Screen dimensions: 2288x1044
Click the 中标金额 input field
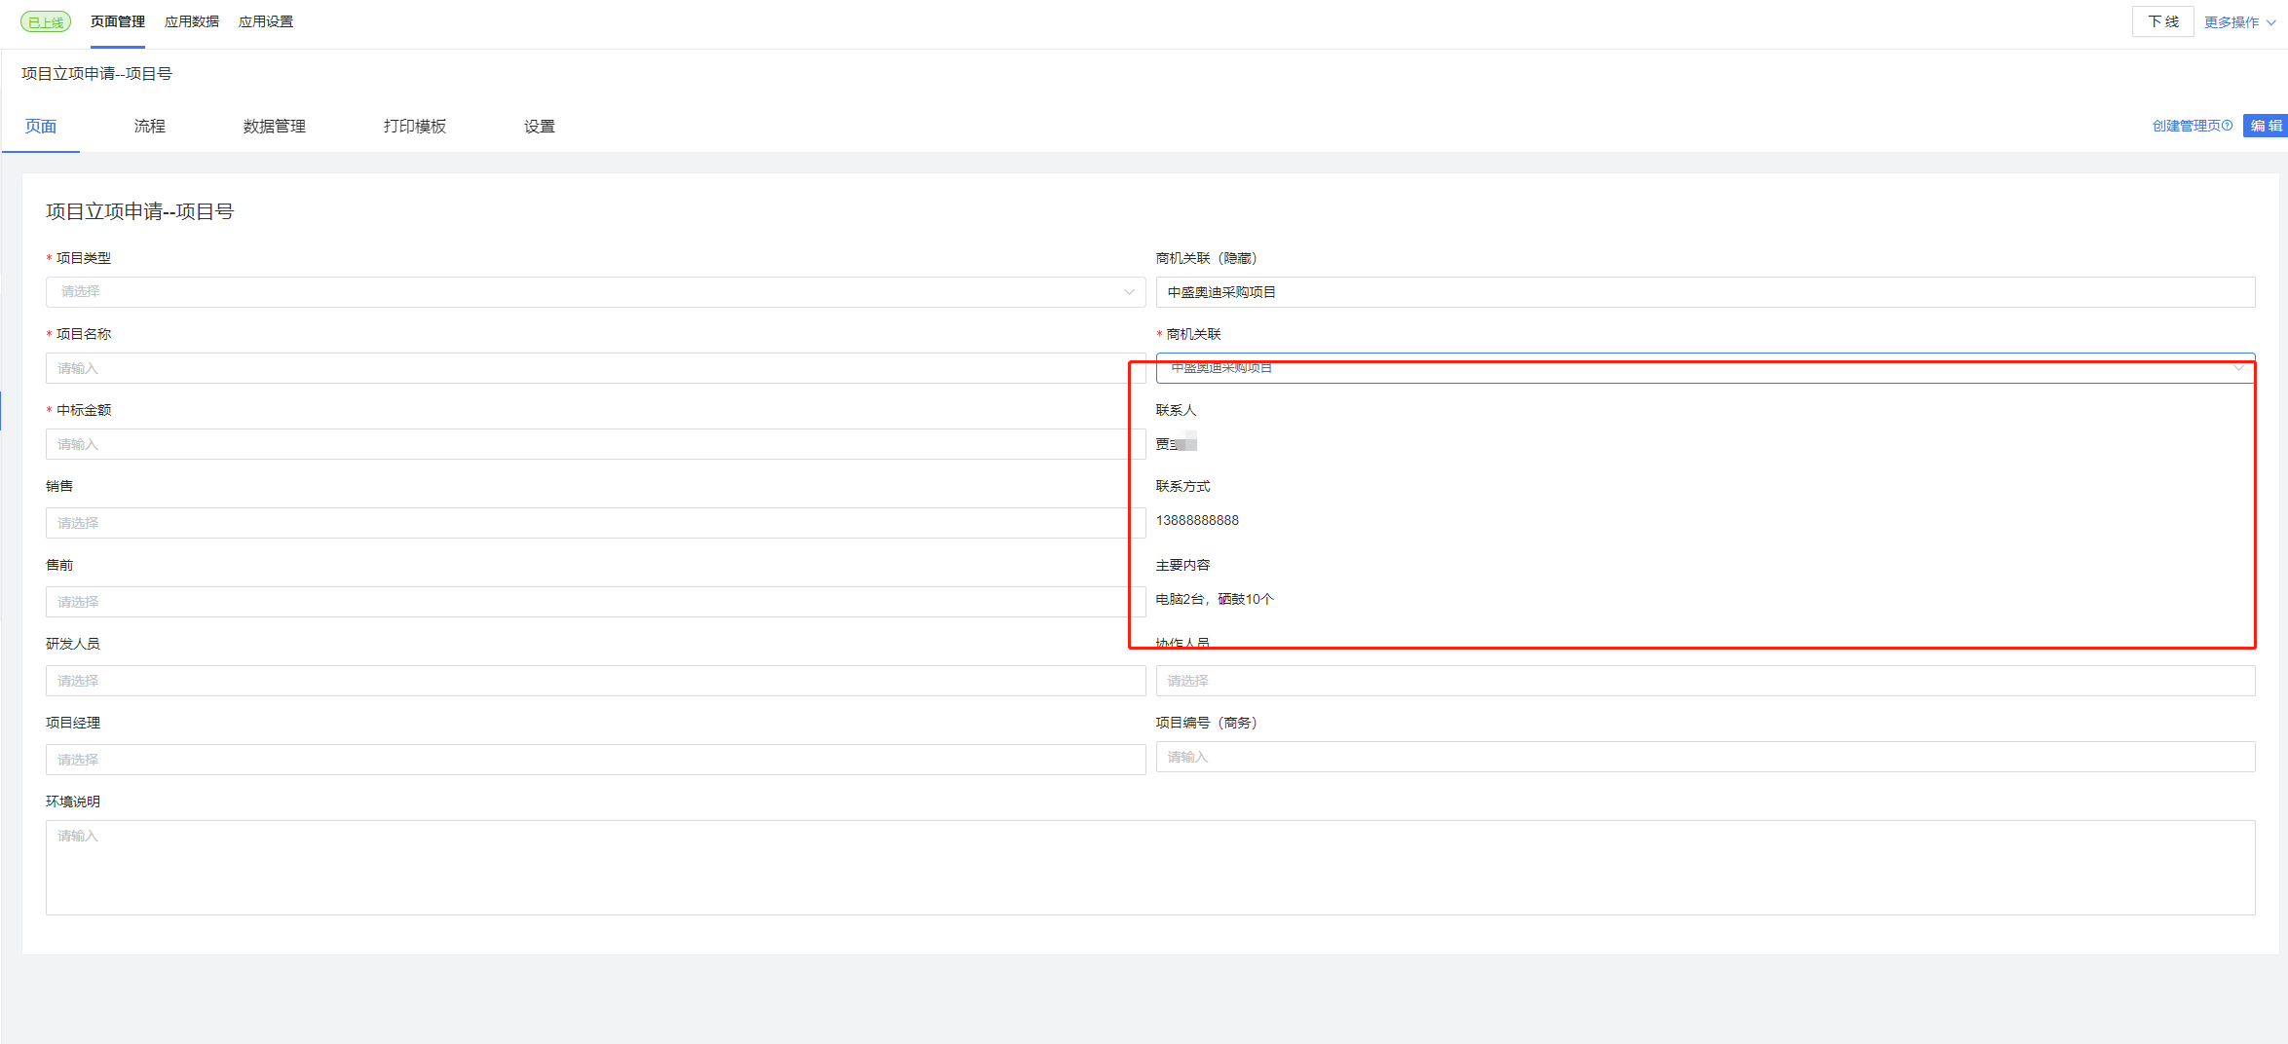pyautogui.click(x=596, y=444)
